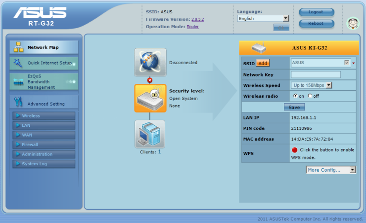Click the Reboot button
The width and height of the screenshot is (366, 223).
pos(317,24)
